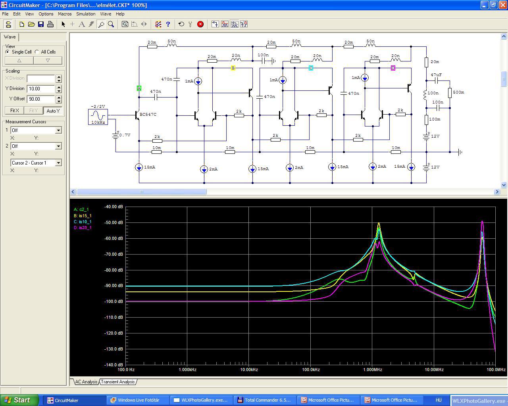Switch to the Transient Analysis tab
Viewport: 508px width, 406px height.
[x=117, y=382]
